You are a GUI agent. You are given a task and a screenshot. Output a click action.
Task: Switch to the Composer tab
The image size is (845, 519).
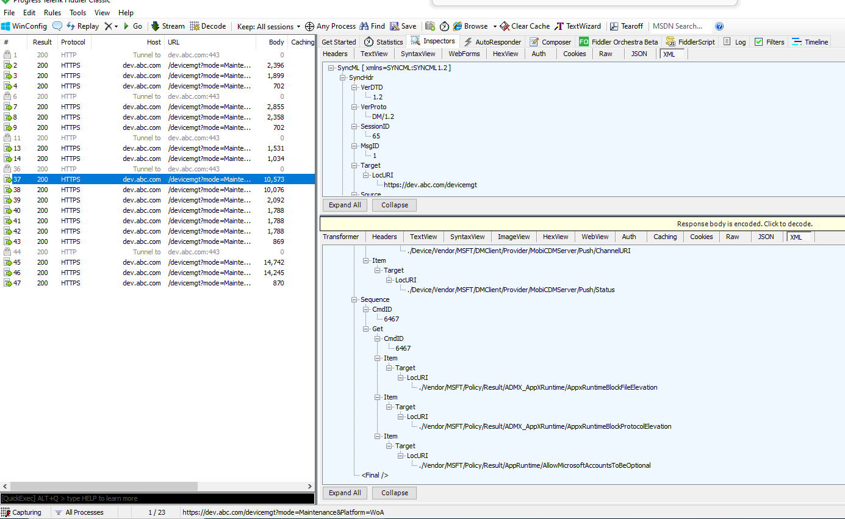click(550, 41)
